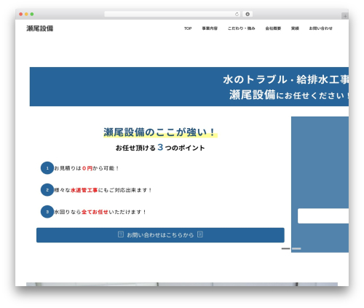Click the heading 瀬尾設備のここが強い!
The height and width of the screenshot is (308, 364).
tap(160, 133)
